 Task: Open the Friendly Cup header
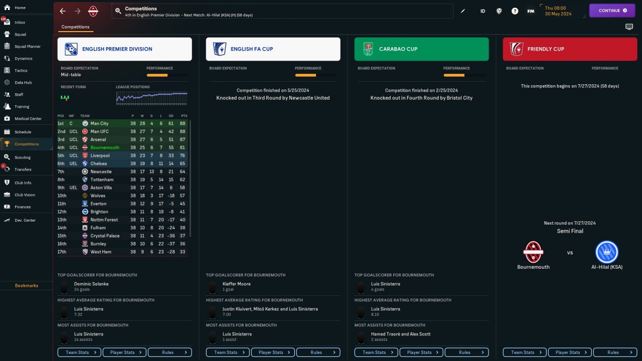pos(570,49)
